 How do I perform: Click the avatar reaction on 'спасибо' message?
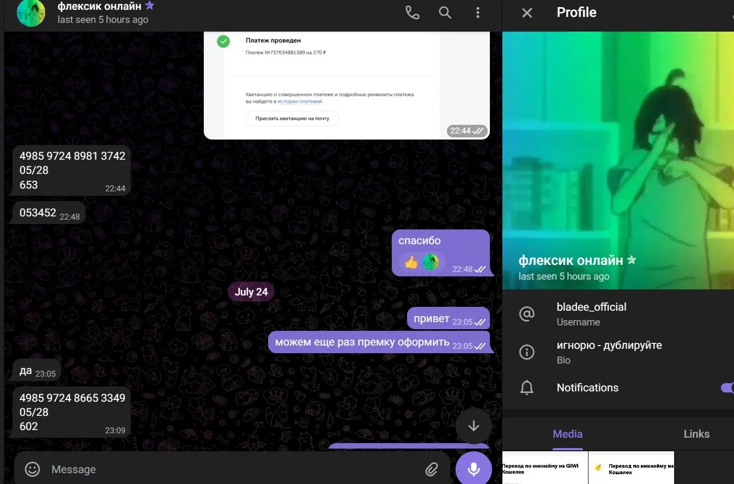430,262
